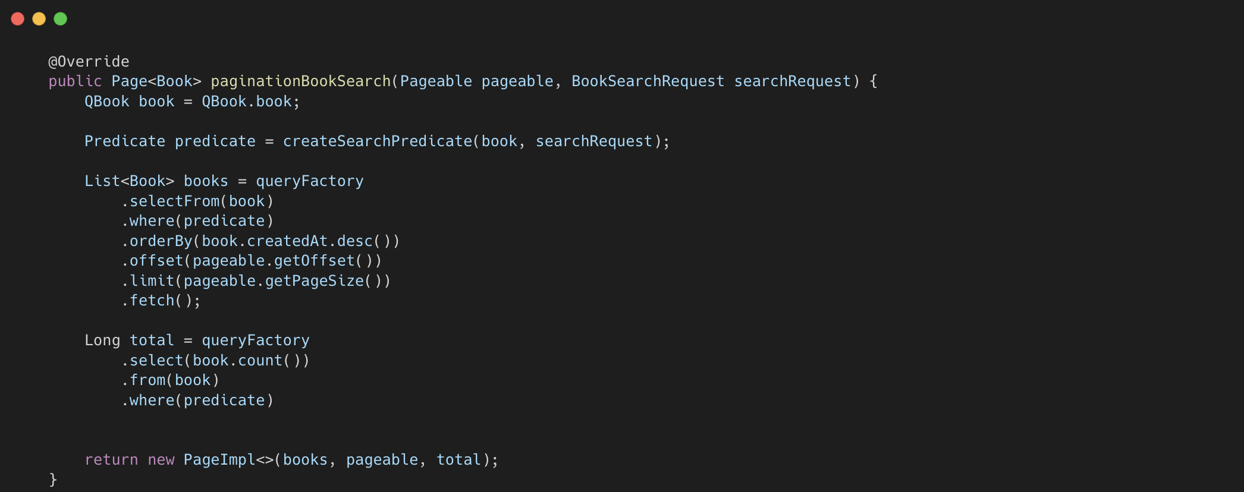Click the .orderBy(book.createdAt.desc()) line
Screen dimensions: 1244x492
pyautogui.click(x=260, y=241)
